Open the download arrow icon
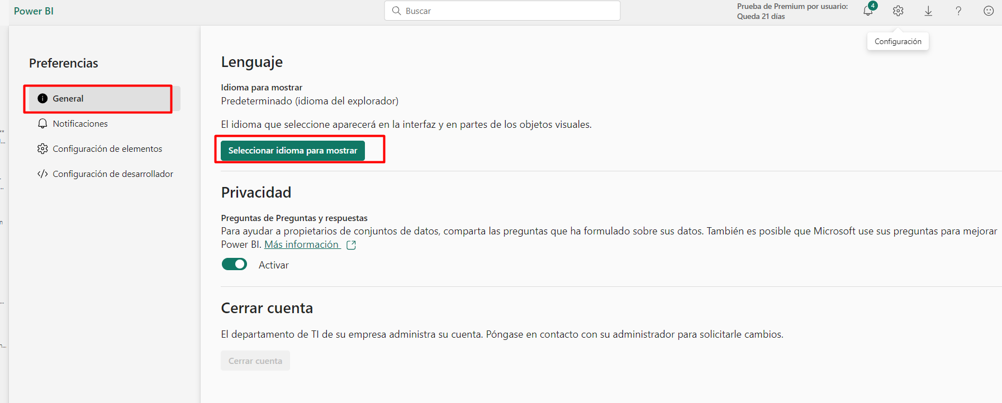 [x=928, y=11]
